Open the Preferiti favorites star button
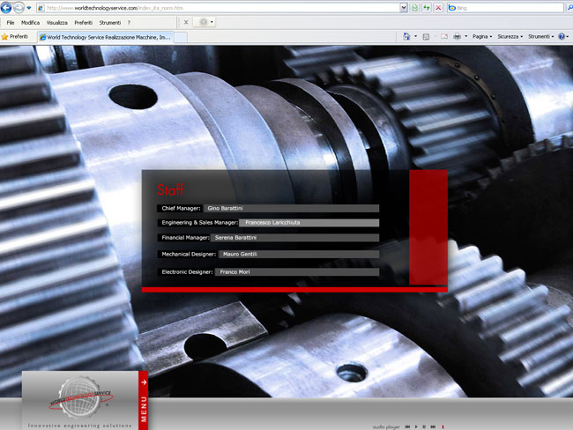Image resolution: width=573 pixels, height=430 pixels. click(x=15, y=36)
